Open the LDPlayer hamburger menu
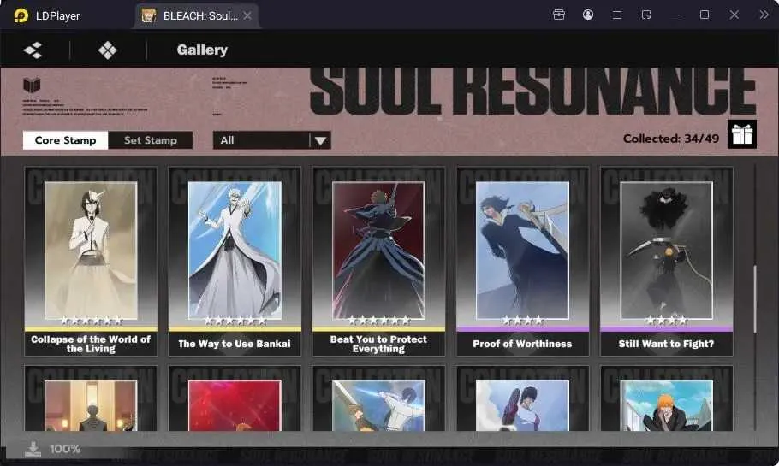The width and height of the screenshot is (779, 466). (616, 15)
